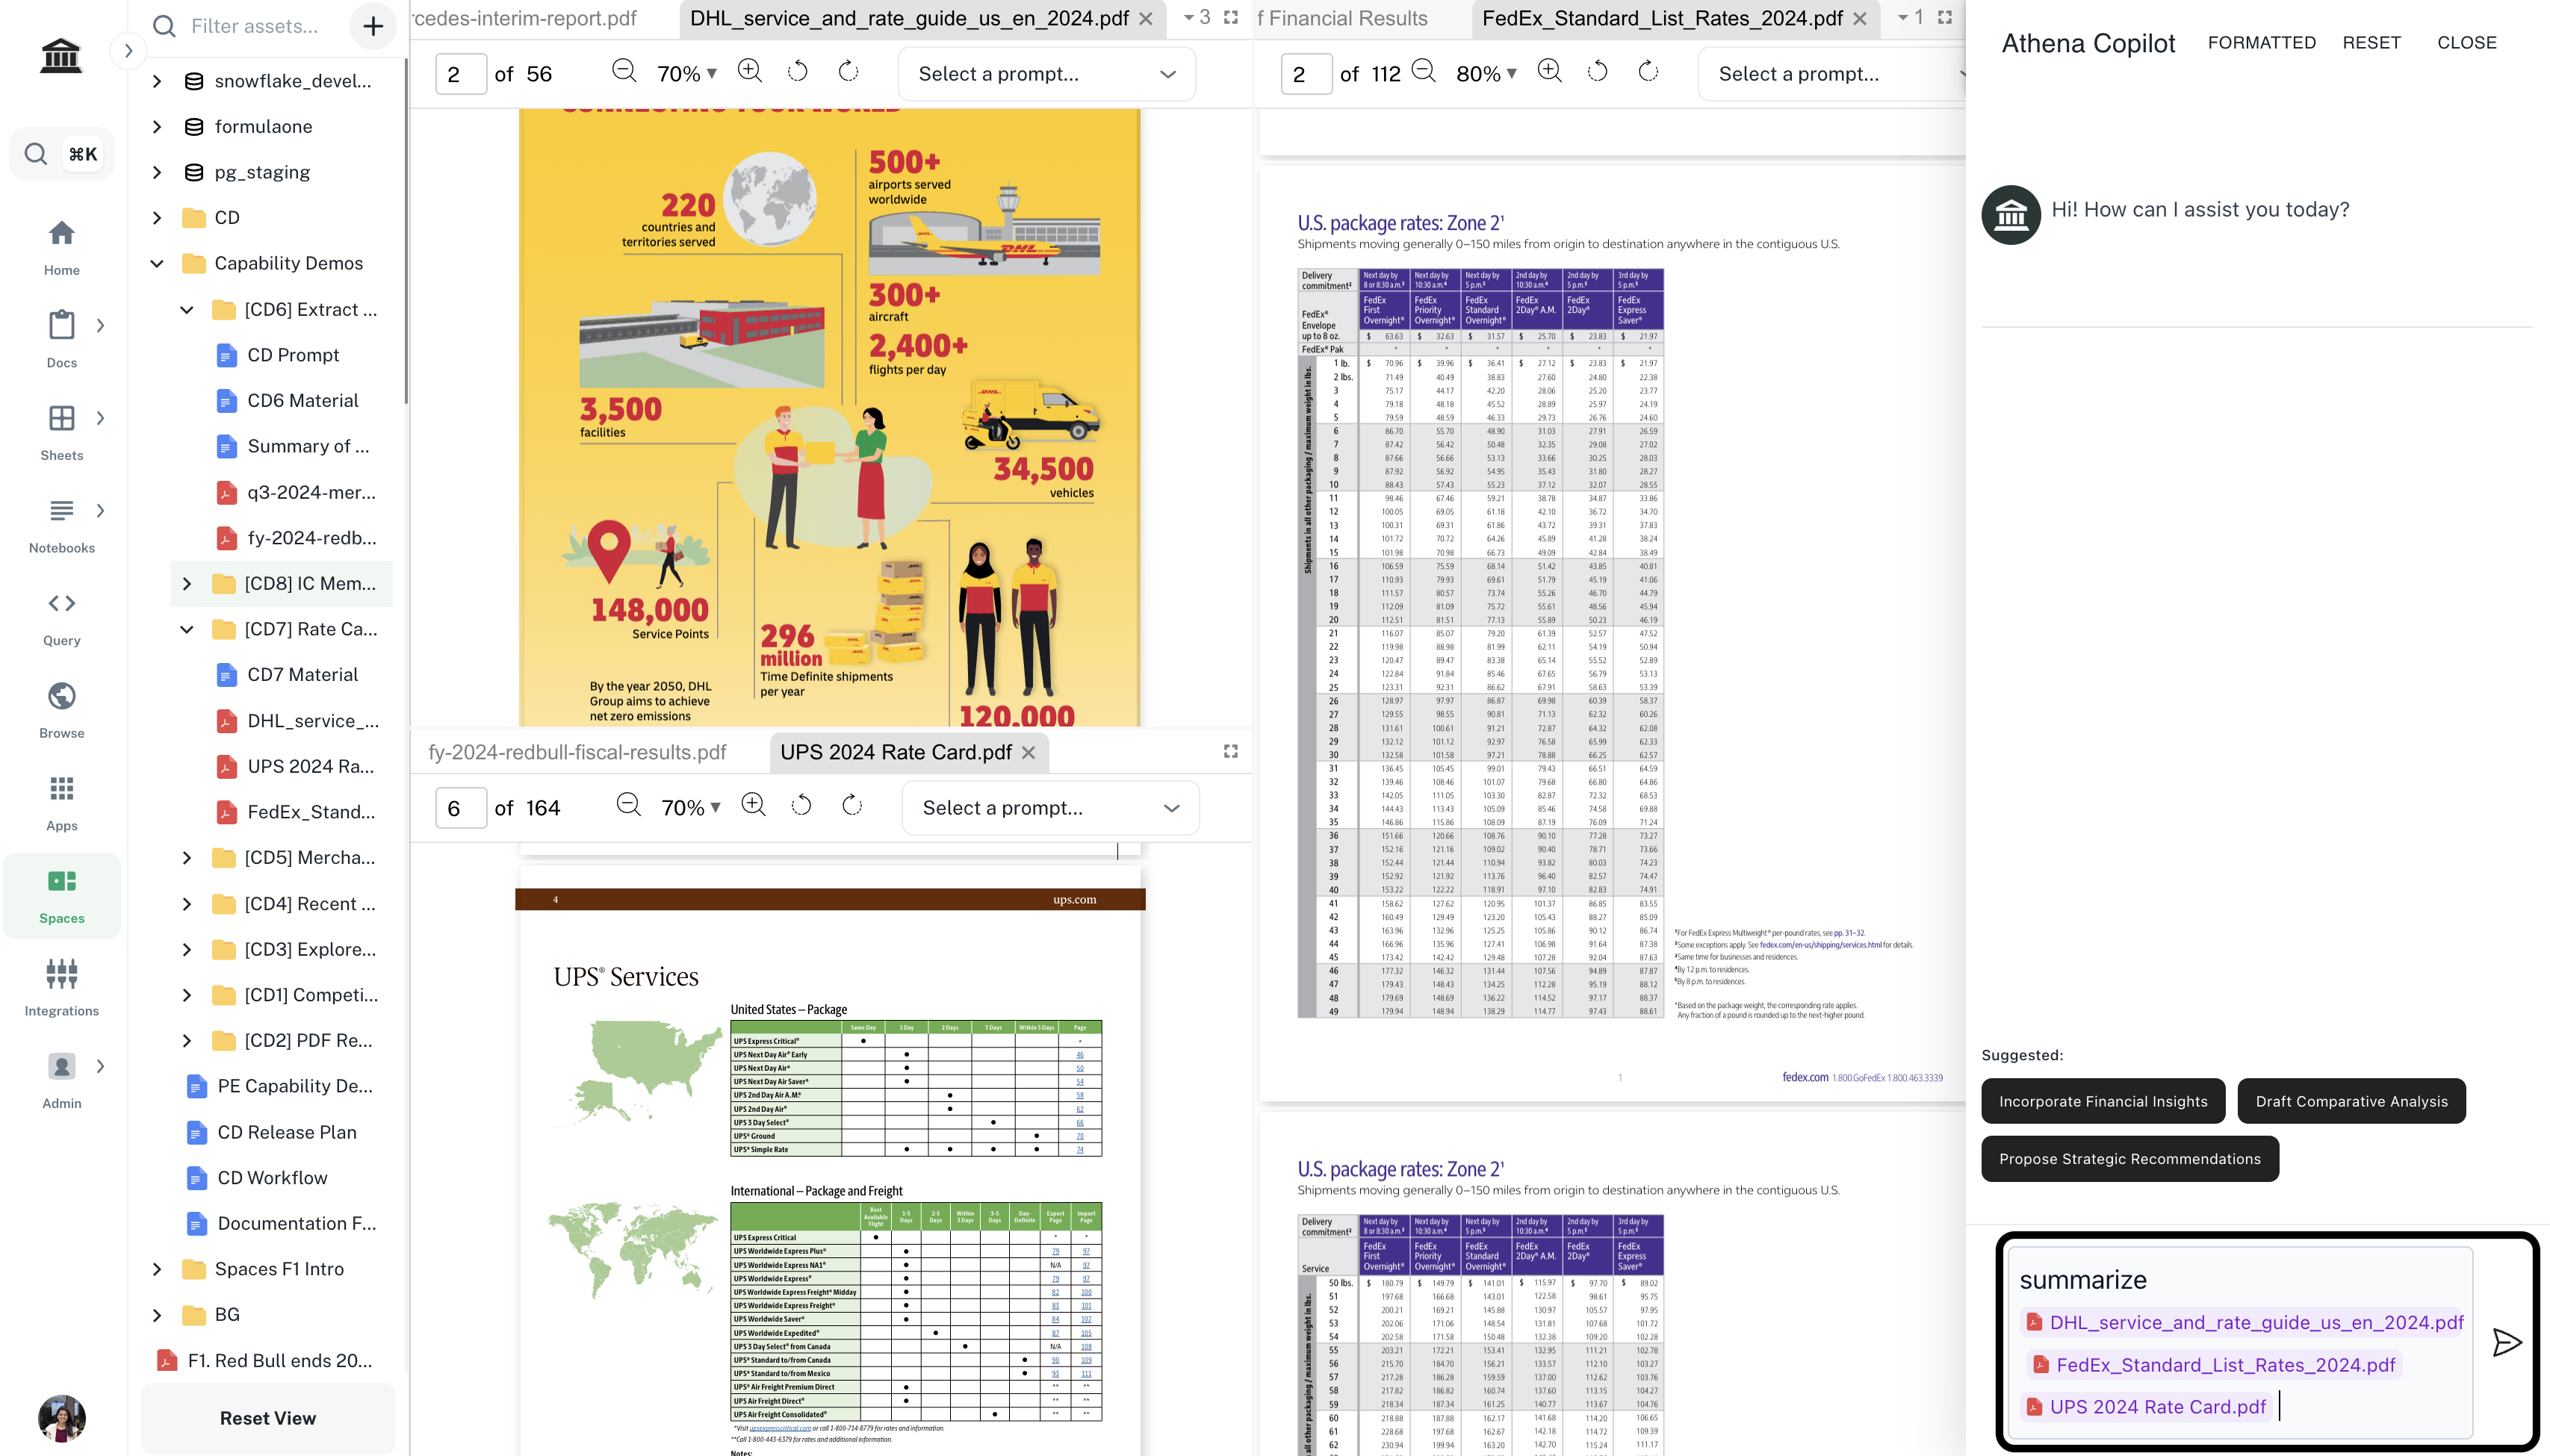Open the Notebooks section icon
Viewport: 2550px width, 1456px height.
[61, 510]
